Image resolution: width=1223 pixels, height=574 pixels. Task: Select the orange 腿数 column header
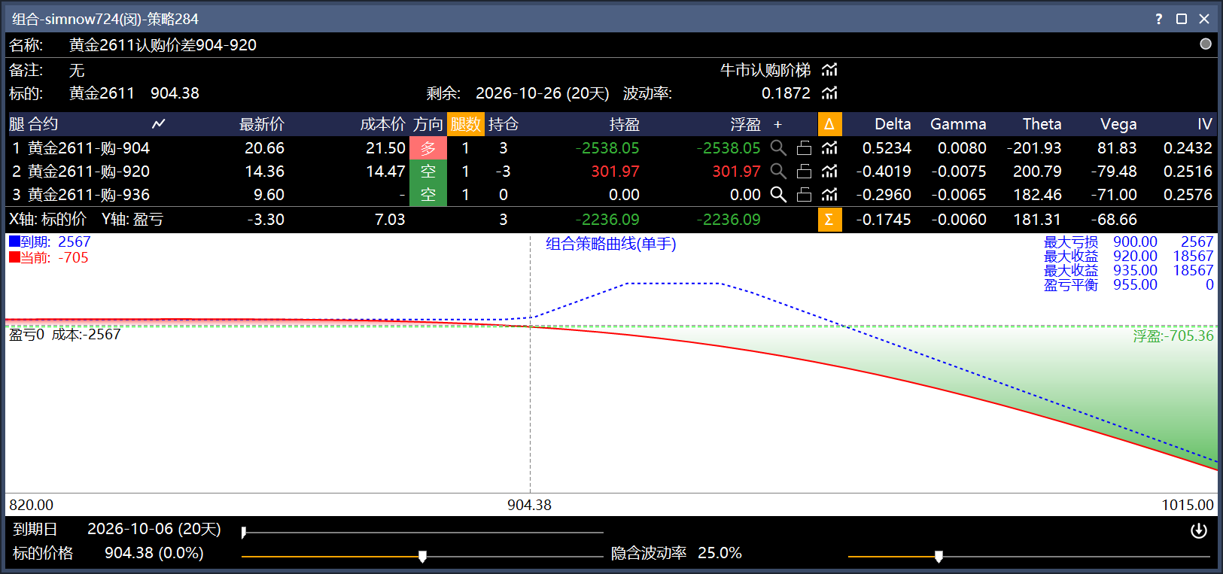(x=466, y=124)
